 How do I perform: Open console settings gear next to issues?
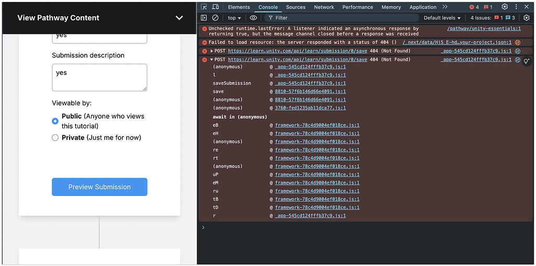tap(527, 18)
